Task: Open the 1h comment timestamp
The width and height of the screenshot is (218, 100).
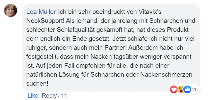Action: [64, 96]
